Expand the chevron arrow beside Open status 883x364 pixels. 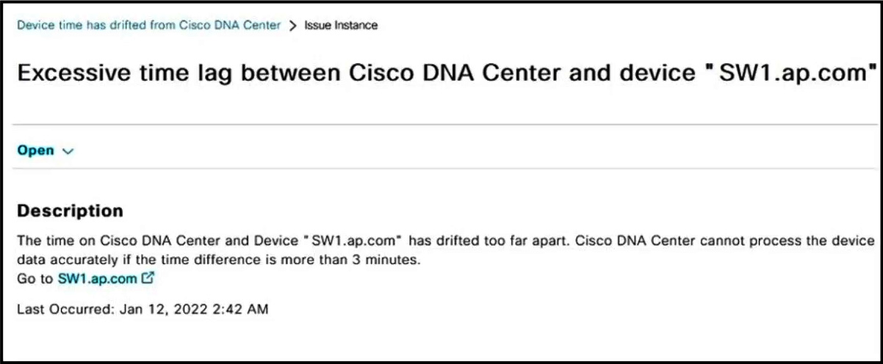pyautogui.click(x=68, y=151)
